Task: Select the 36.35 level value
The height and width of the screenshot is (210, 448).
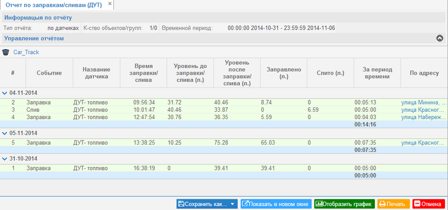Action: coord(221,117)
